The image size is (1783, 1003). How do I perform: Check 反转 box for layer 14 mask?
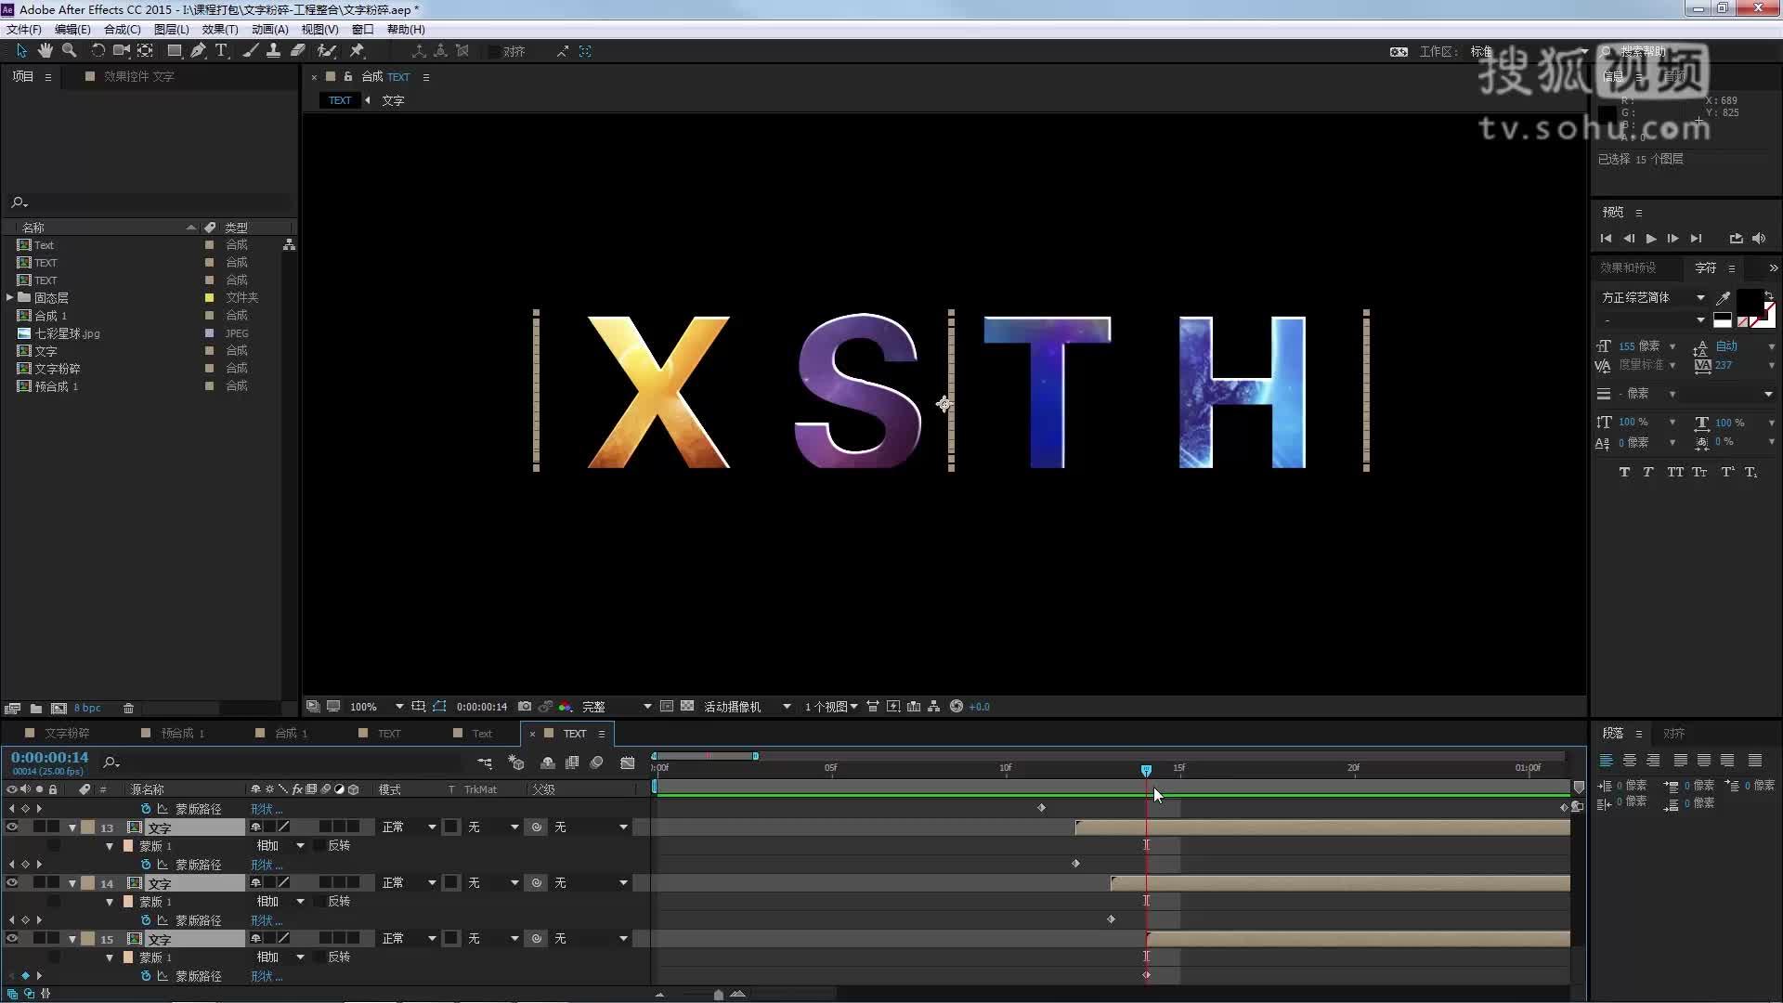pos(319,901)
